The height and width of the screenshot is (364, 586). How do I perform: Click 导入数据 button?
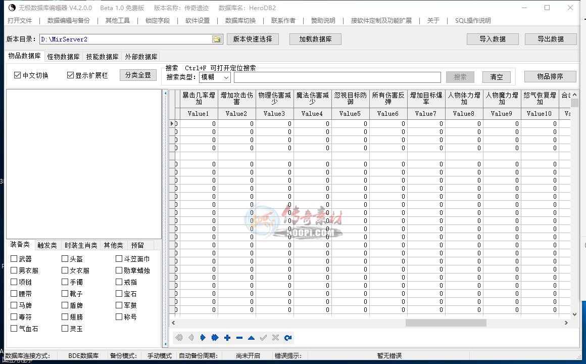click(x=493, y=39)
